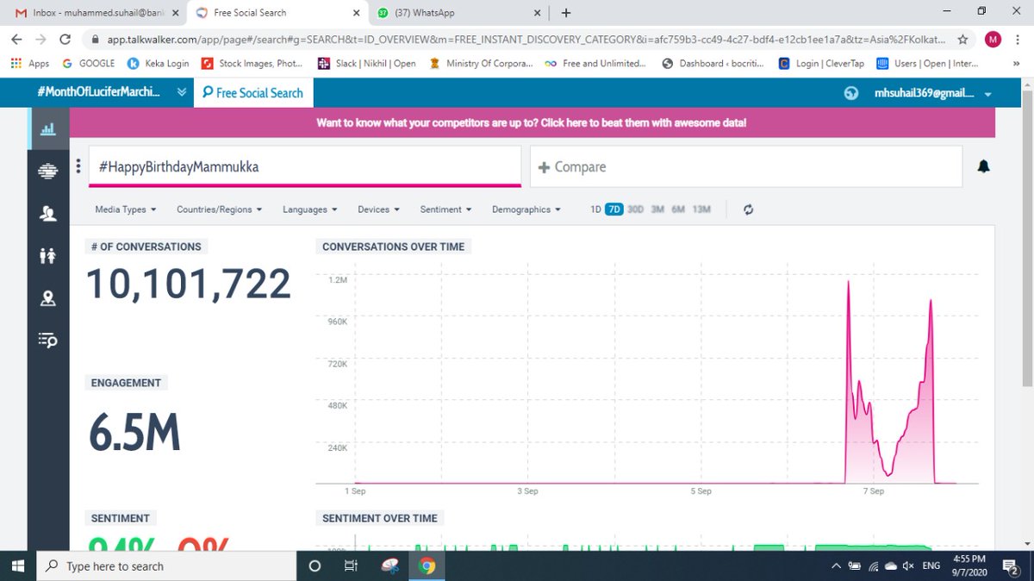Expand Sentiment filter dropdown
This screenshot has height=581, width=1034.
coord(445,209)
